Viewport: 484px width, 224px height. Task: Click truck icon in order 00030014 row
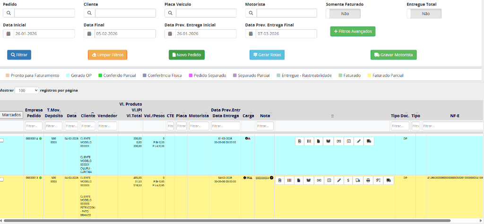369,141
